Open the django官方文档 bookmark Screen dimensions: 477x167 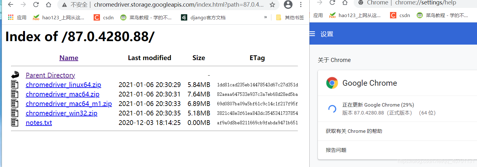coord(203,17)
